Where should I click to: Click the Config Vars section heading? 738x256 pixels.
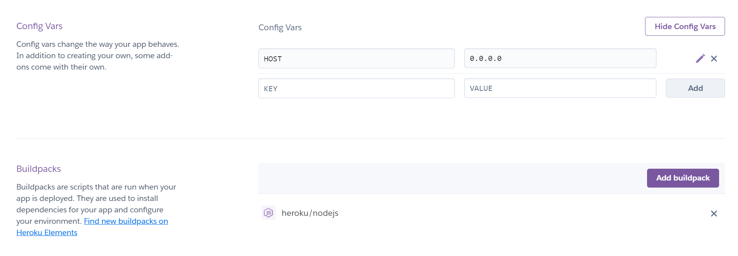pos(39,26)
